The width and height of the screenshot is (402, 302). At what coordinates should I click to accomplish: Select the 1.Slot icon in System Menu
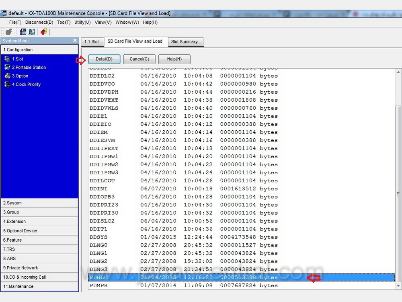pos(7,59)
